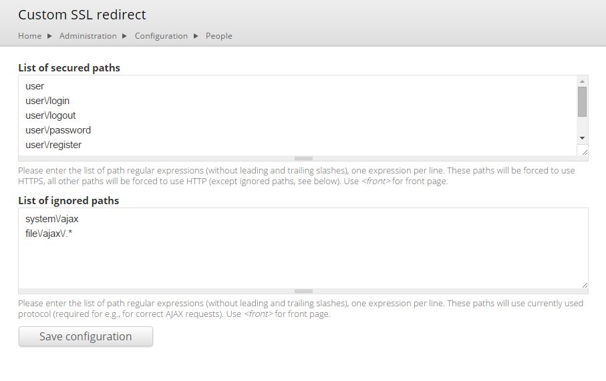Navigate to the People breadcrumb
Viewport: 606px width, 381px height.
point(218,36)
